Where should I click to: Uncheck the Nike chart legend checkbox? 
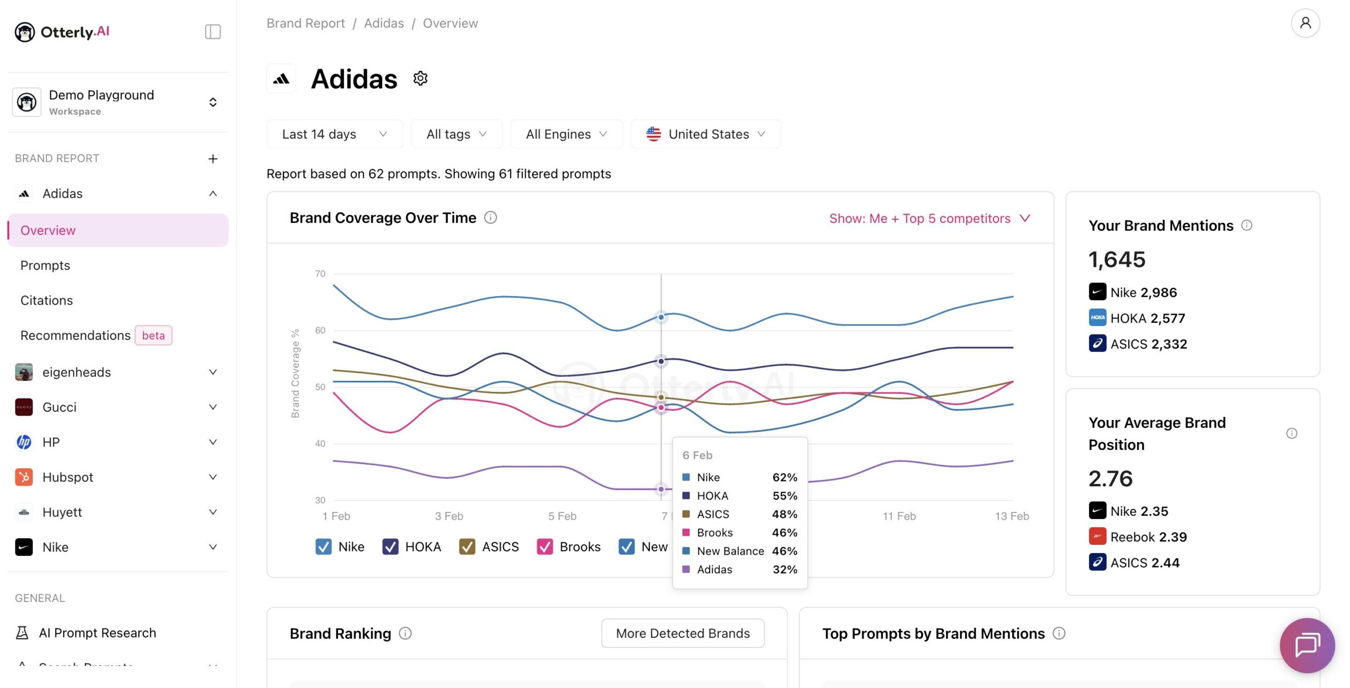click(x=323, y=547)
